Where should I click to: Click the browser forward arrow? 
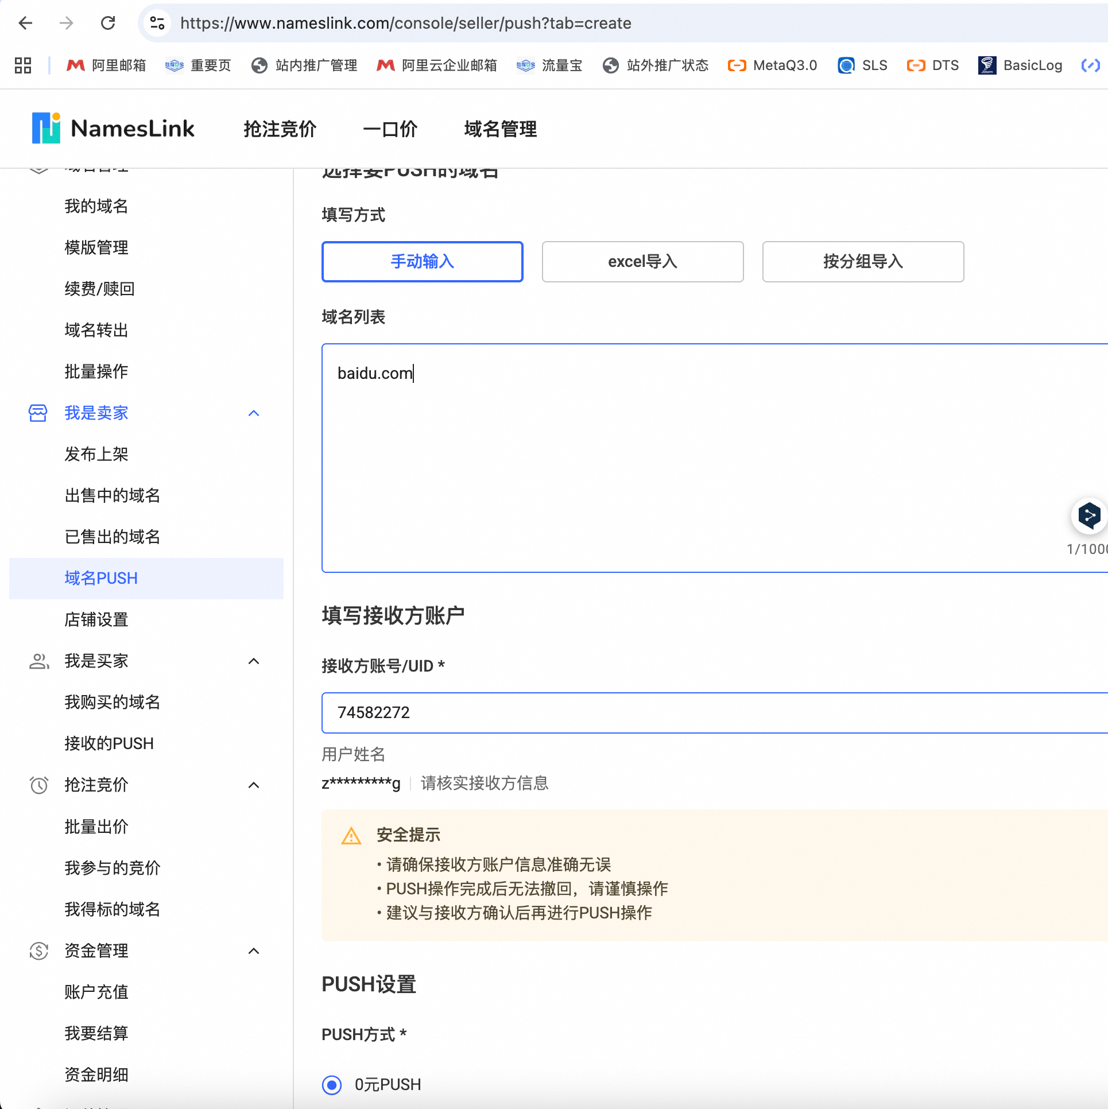67,23
